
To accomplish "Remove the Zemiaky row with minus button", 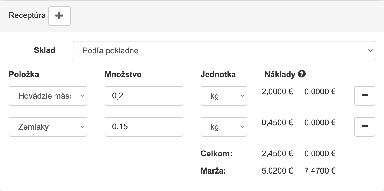I will [364, 127].
